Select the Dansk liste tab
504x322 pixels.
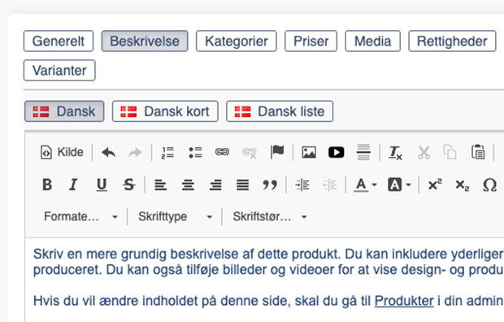coord(280,111)
